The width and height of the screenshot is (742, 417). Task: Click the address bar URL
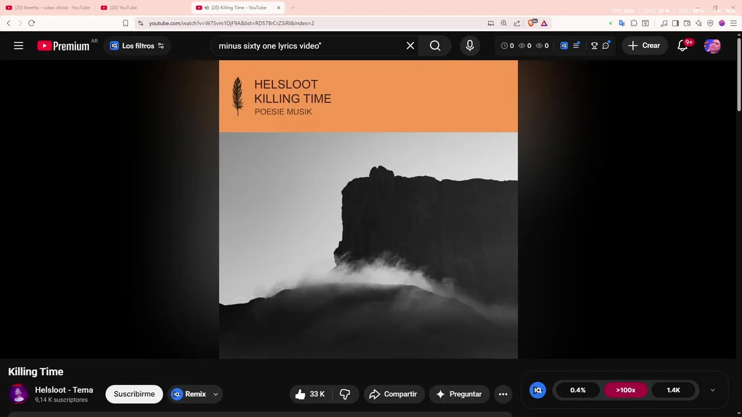231,23
